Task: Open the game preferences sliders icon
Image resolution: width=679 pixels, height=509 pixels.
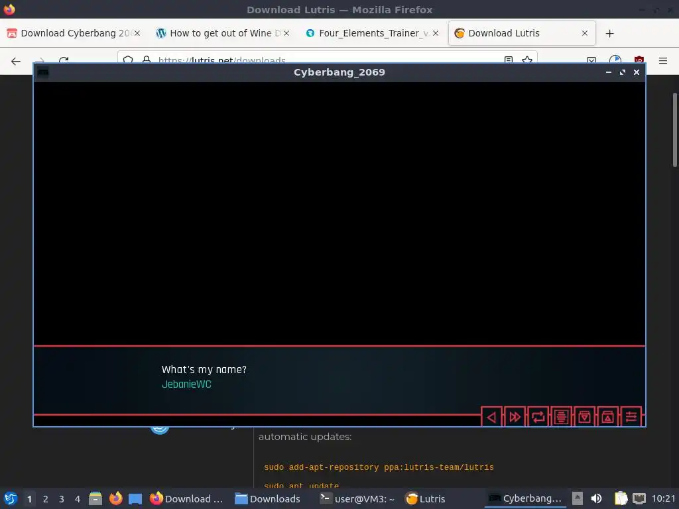Action: point(631,417)
